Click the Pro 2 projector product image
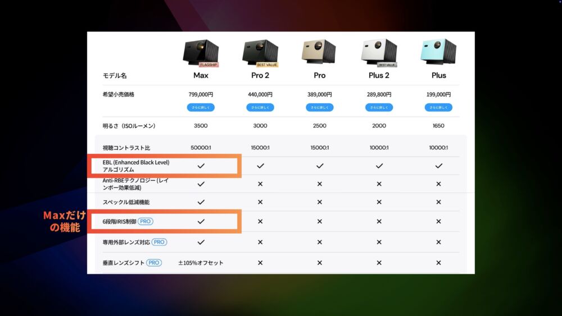 click(x=260, y=52)
